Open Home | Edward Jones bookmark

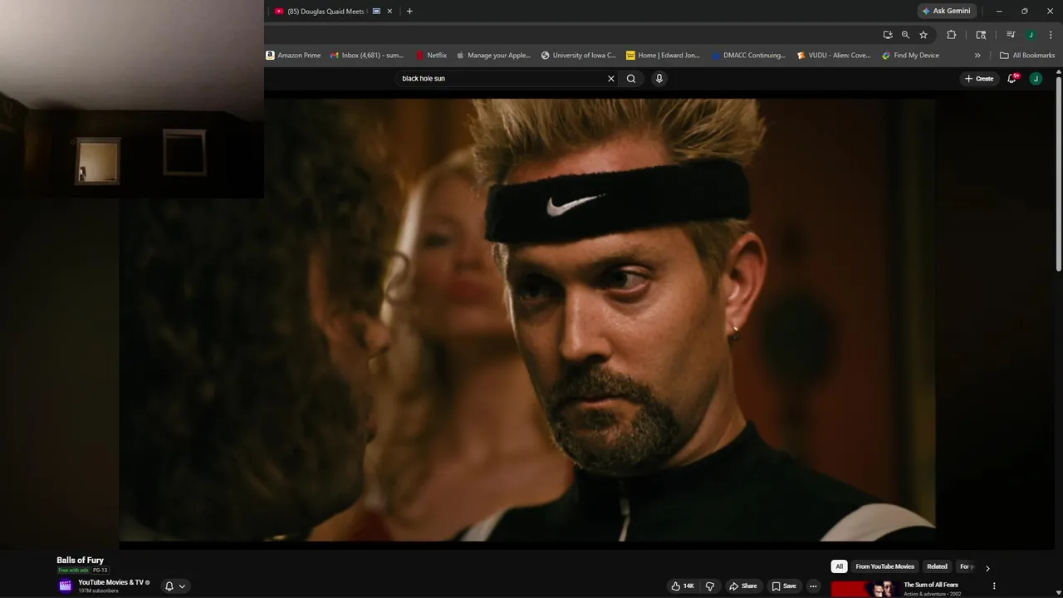(663, 56)
